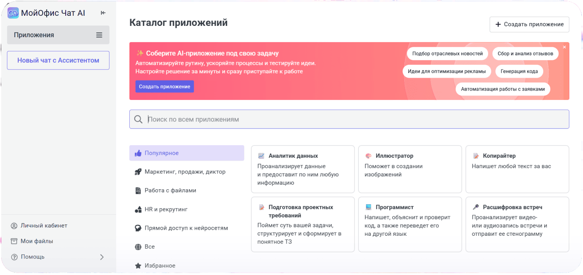This screenshot has height=275, width=583.
Task: Click the search magnifier icon
Action: pos(138,119)
